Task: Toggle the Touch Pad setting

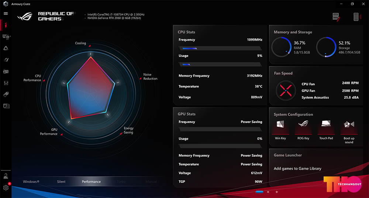Action: point(326,130)
